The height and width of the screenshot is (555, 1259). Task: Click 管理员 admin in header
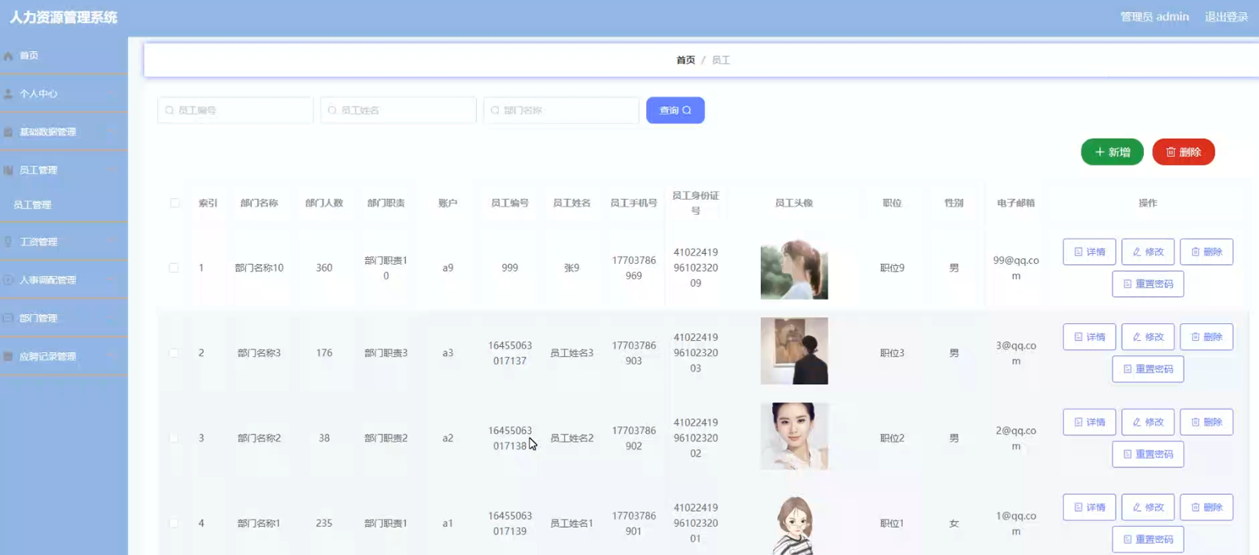pos(1154,17)
